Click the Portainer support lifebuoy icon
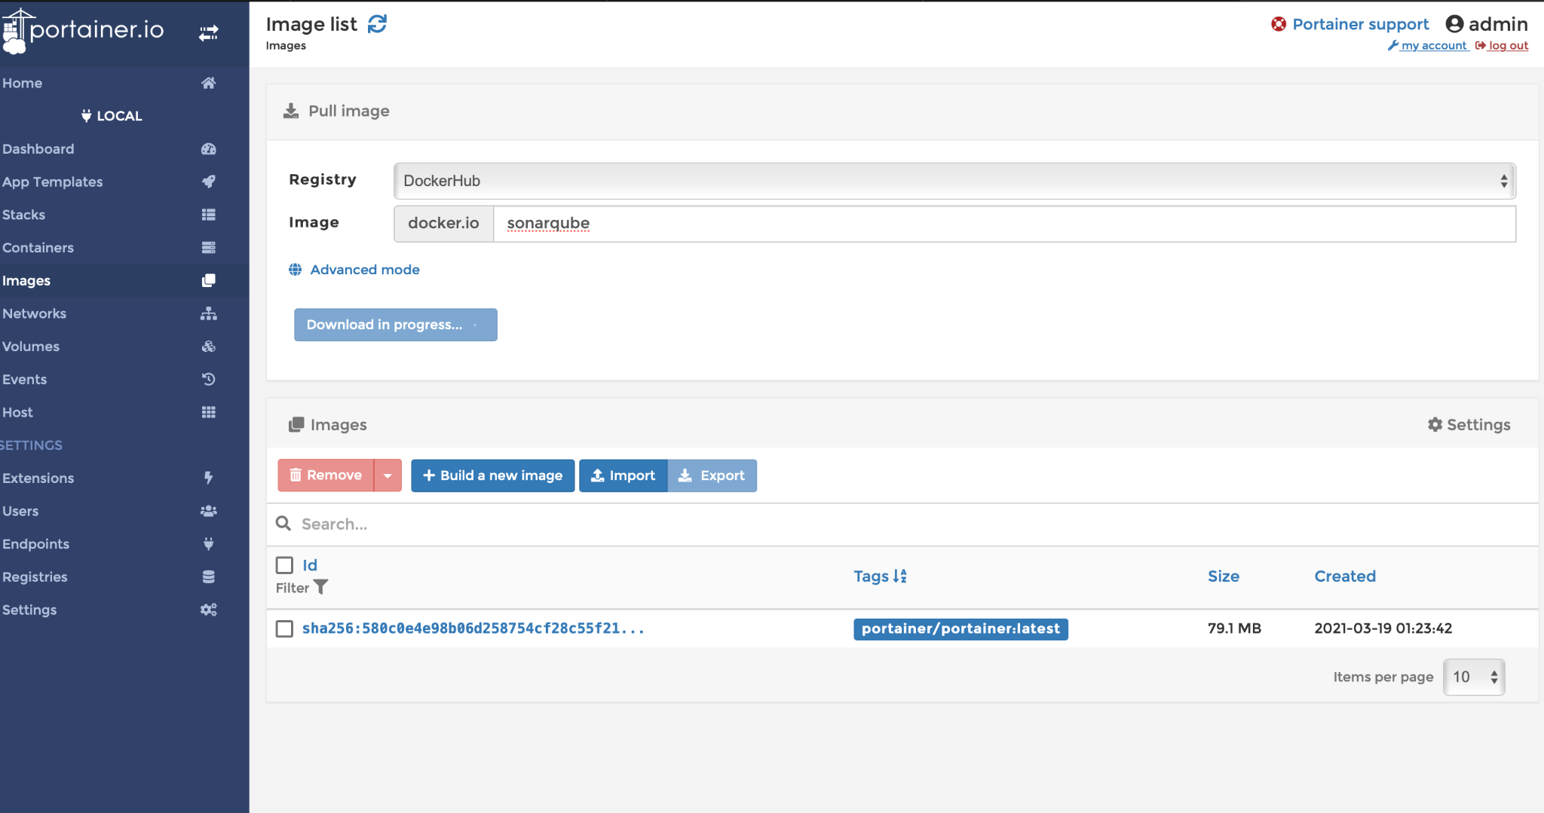The image size is (1544, 813). click(1279, 24)
